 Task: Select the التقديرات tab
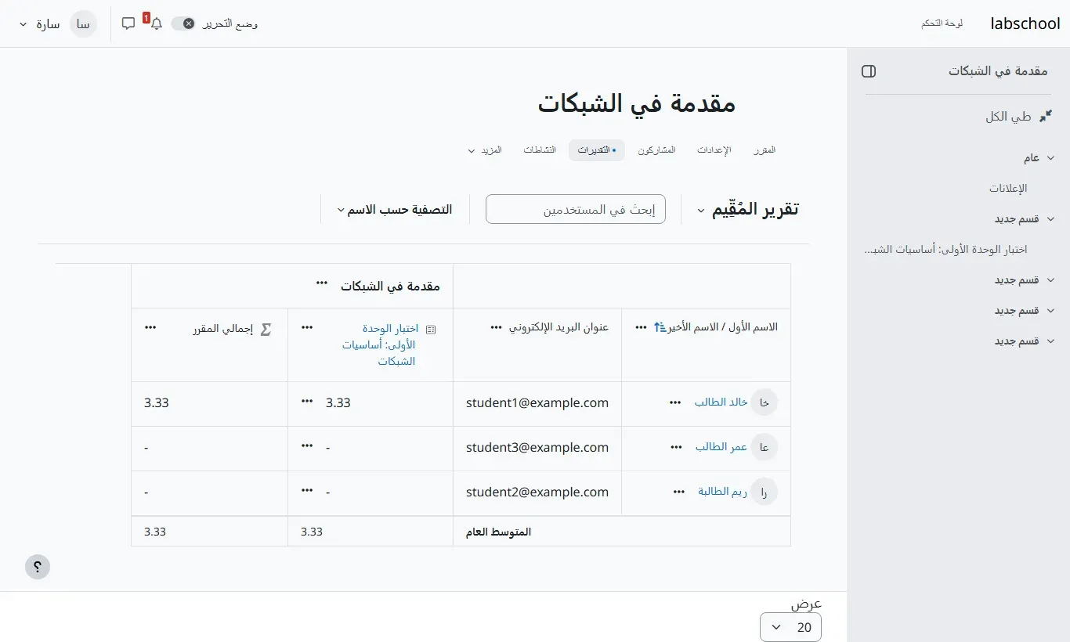point(597,150)
